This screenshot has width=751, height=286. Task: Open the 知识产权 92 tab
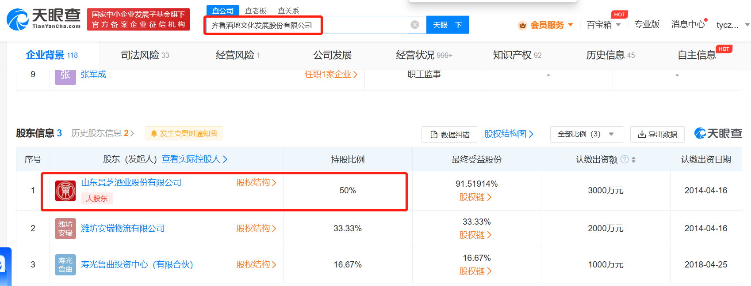(517, 55)
